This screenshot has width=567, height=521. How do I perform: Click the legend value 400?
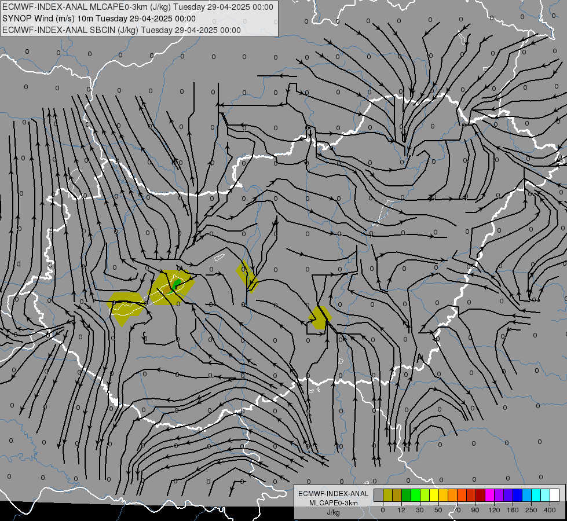[x=550, y=510]
